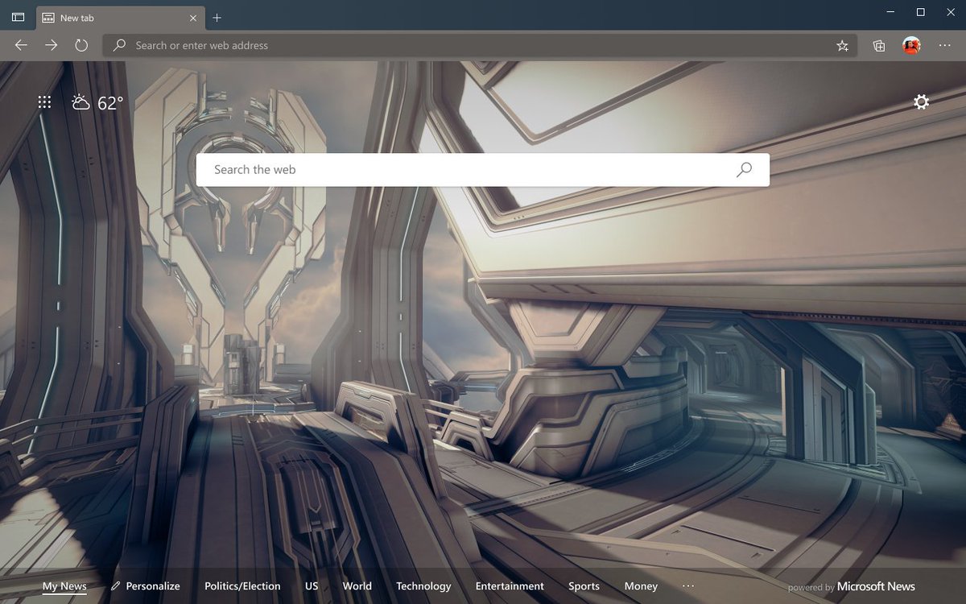The width and height of the screenshot is (966, 604).
Task: Open the app launcher grid icon
Action: pyautogui.click(x=44, y=101)
